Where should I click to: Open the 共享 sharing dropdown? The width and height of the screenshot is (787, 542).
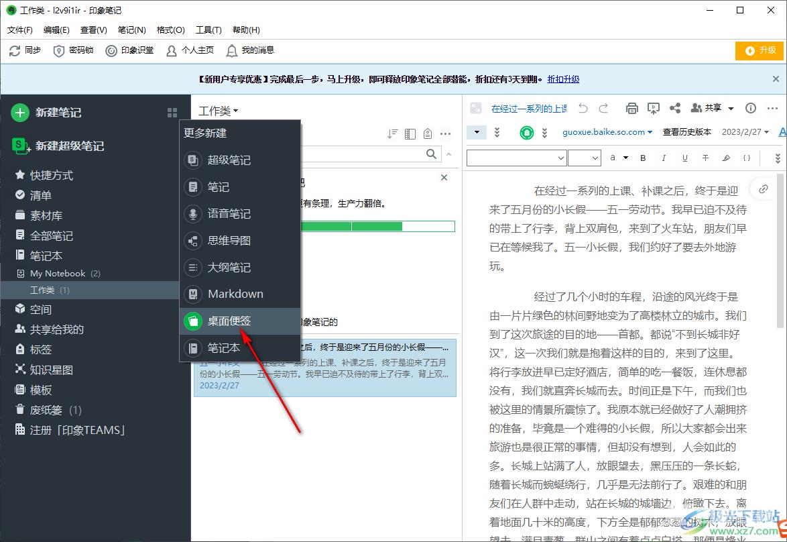[712, 108]
